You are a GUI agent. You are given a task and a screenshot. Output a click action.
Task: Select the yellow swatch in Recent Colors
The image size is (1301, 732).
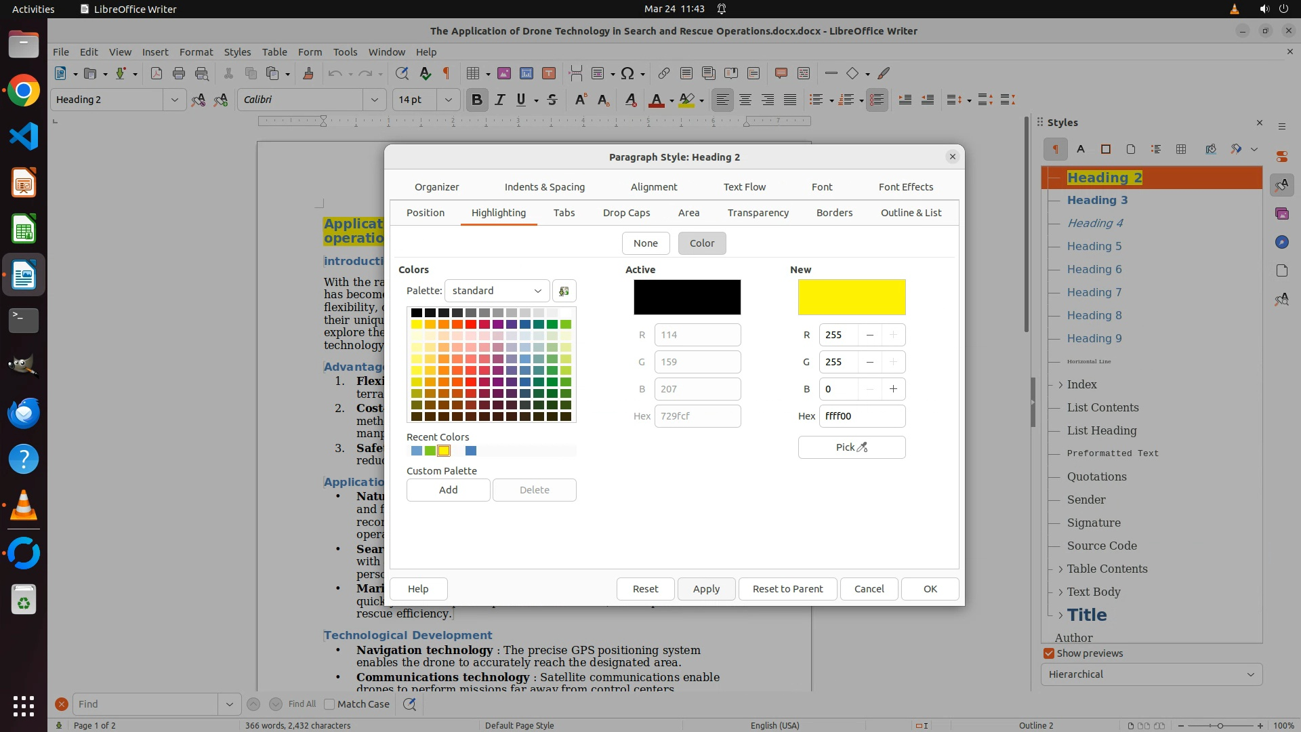click(444, 451)
